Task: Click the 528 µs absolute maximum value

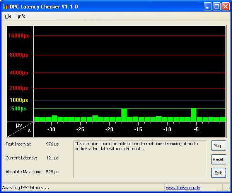Action: click(52, 172)
